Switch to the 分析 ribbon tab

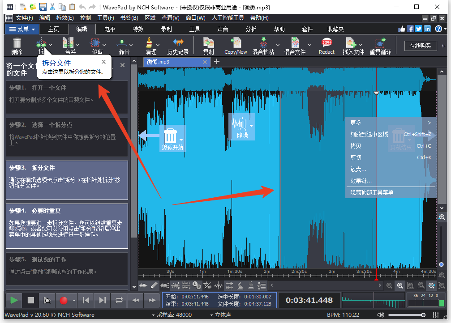coord(251,29)
